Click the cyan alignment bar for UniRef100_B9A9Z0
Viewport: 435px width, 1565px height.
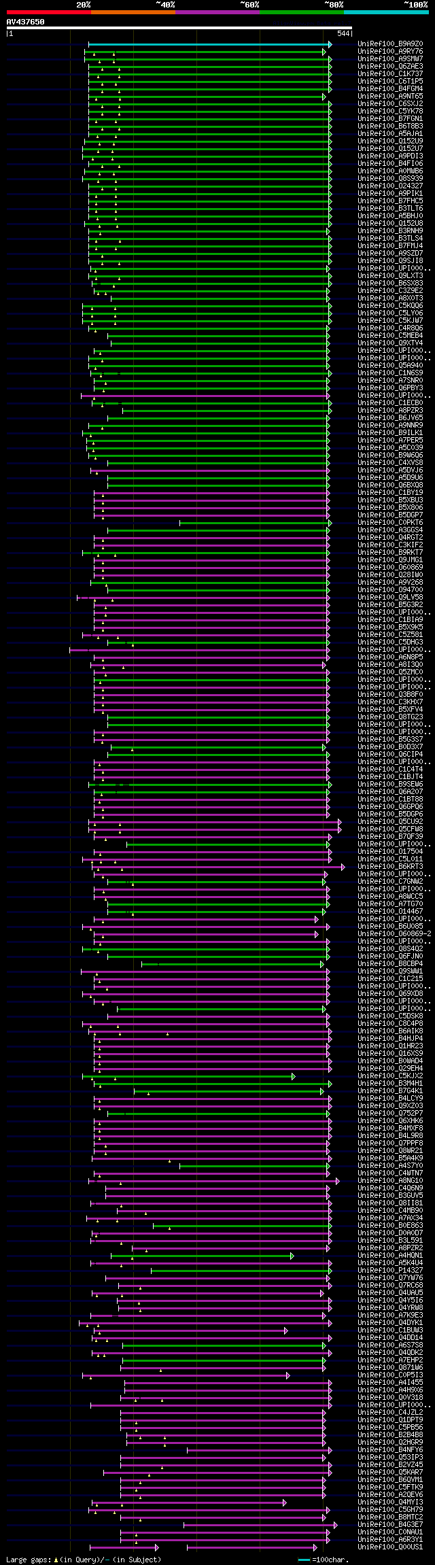(209, 44)
